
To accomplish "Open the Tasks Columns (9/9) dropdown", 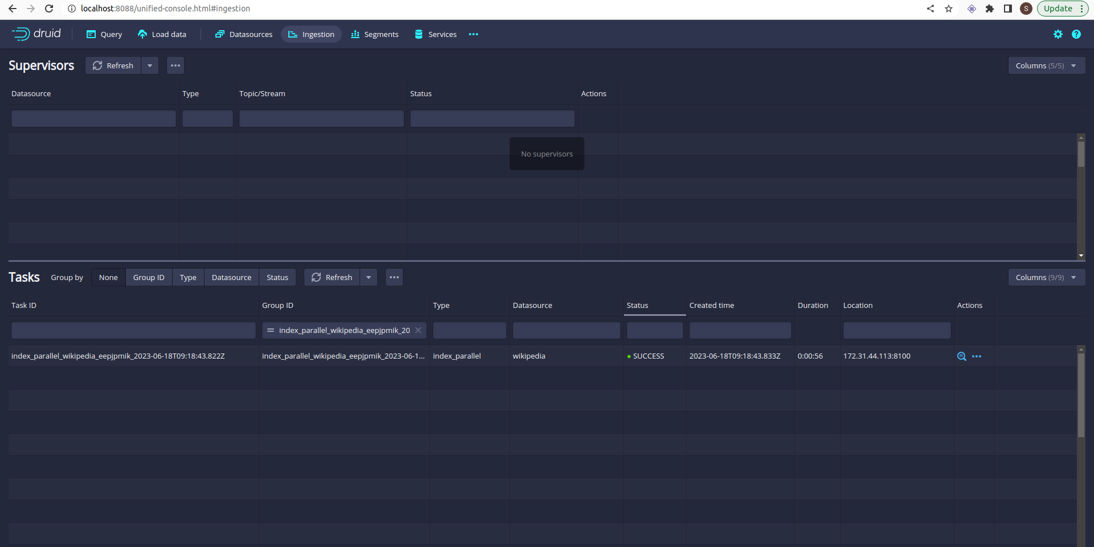I will coord(1046,277).
